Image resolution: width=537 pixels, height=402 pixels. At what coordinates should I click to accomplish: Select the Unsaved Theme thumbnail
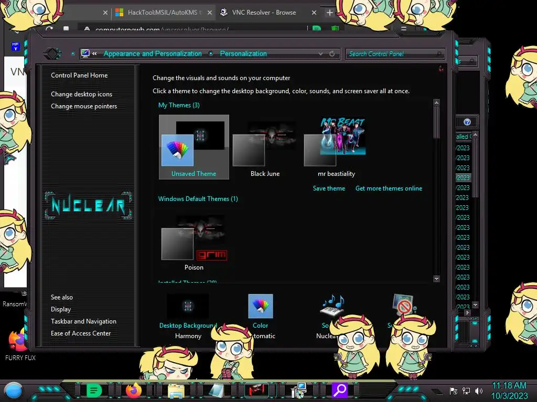[x=194, y=147]
